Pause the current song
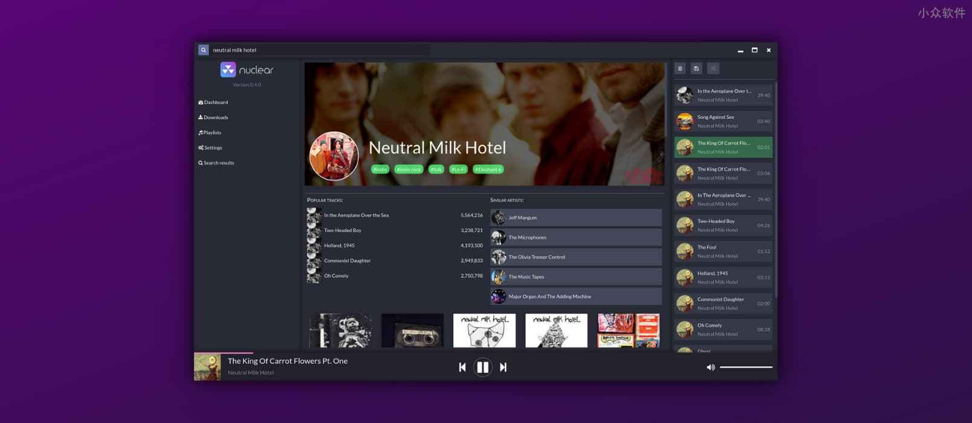The height and width of the screenshot is (423, 972). (x=482, y=367)
